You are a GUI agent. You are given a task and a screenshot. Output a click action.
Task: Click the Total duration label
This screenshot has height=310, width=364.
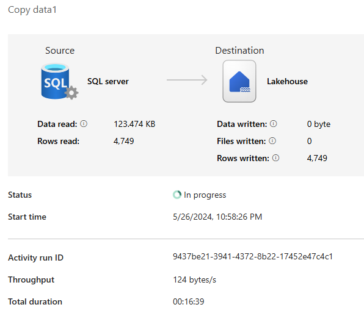pos(35,301)
